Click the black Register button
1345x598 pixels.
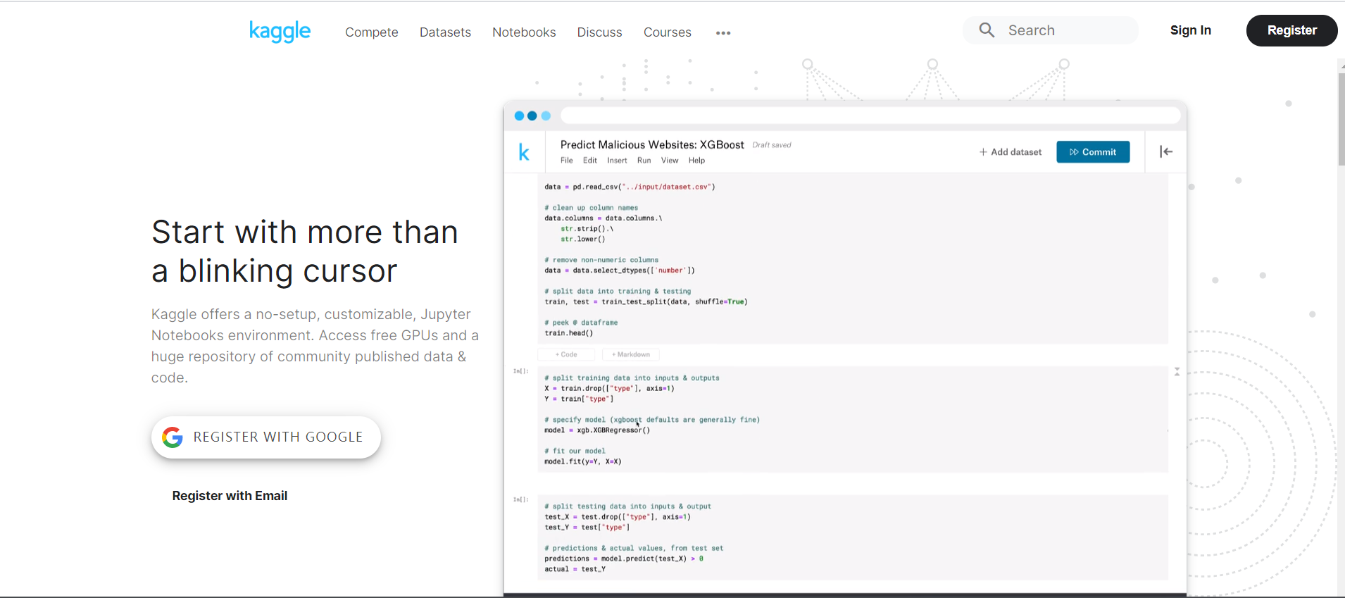[x=1292, y=30]
